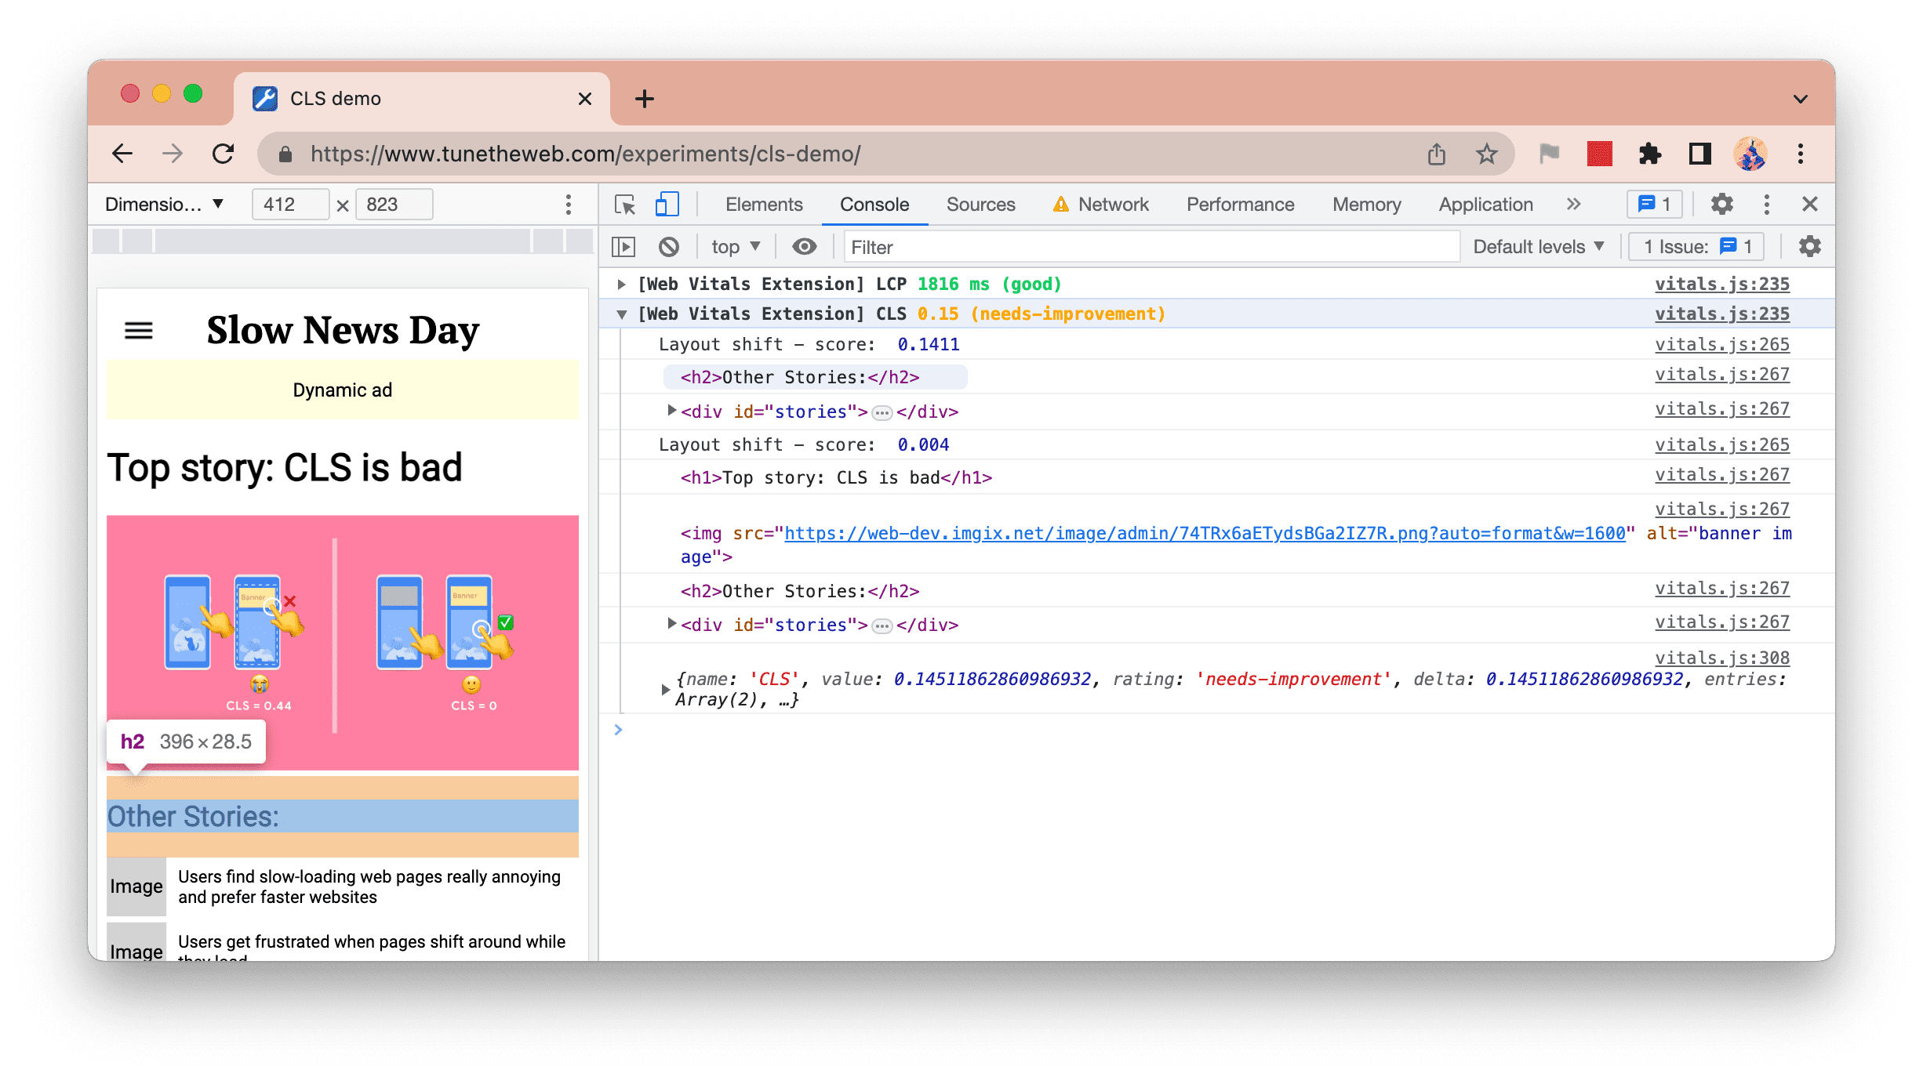Image resolution: width=1923 pixels, height=1077 pixels.
Task: Click the inspect element cursor icon
Action: pyautogui.click(x=626, y=203)
